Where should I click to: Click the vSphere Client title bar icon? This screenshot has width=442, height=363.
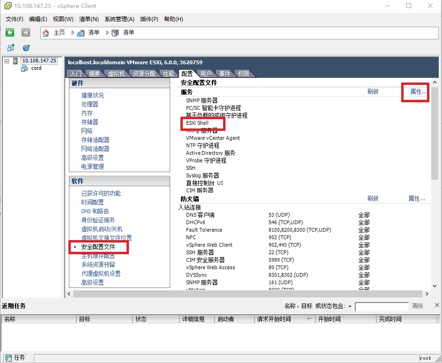(8, 6)
